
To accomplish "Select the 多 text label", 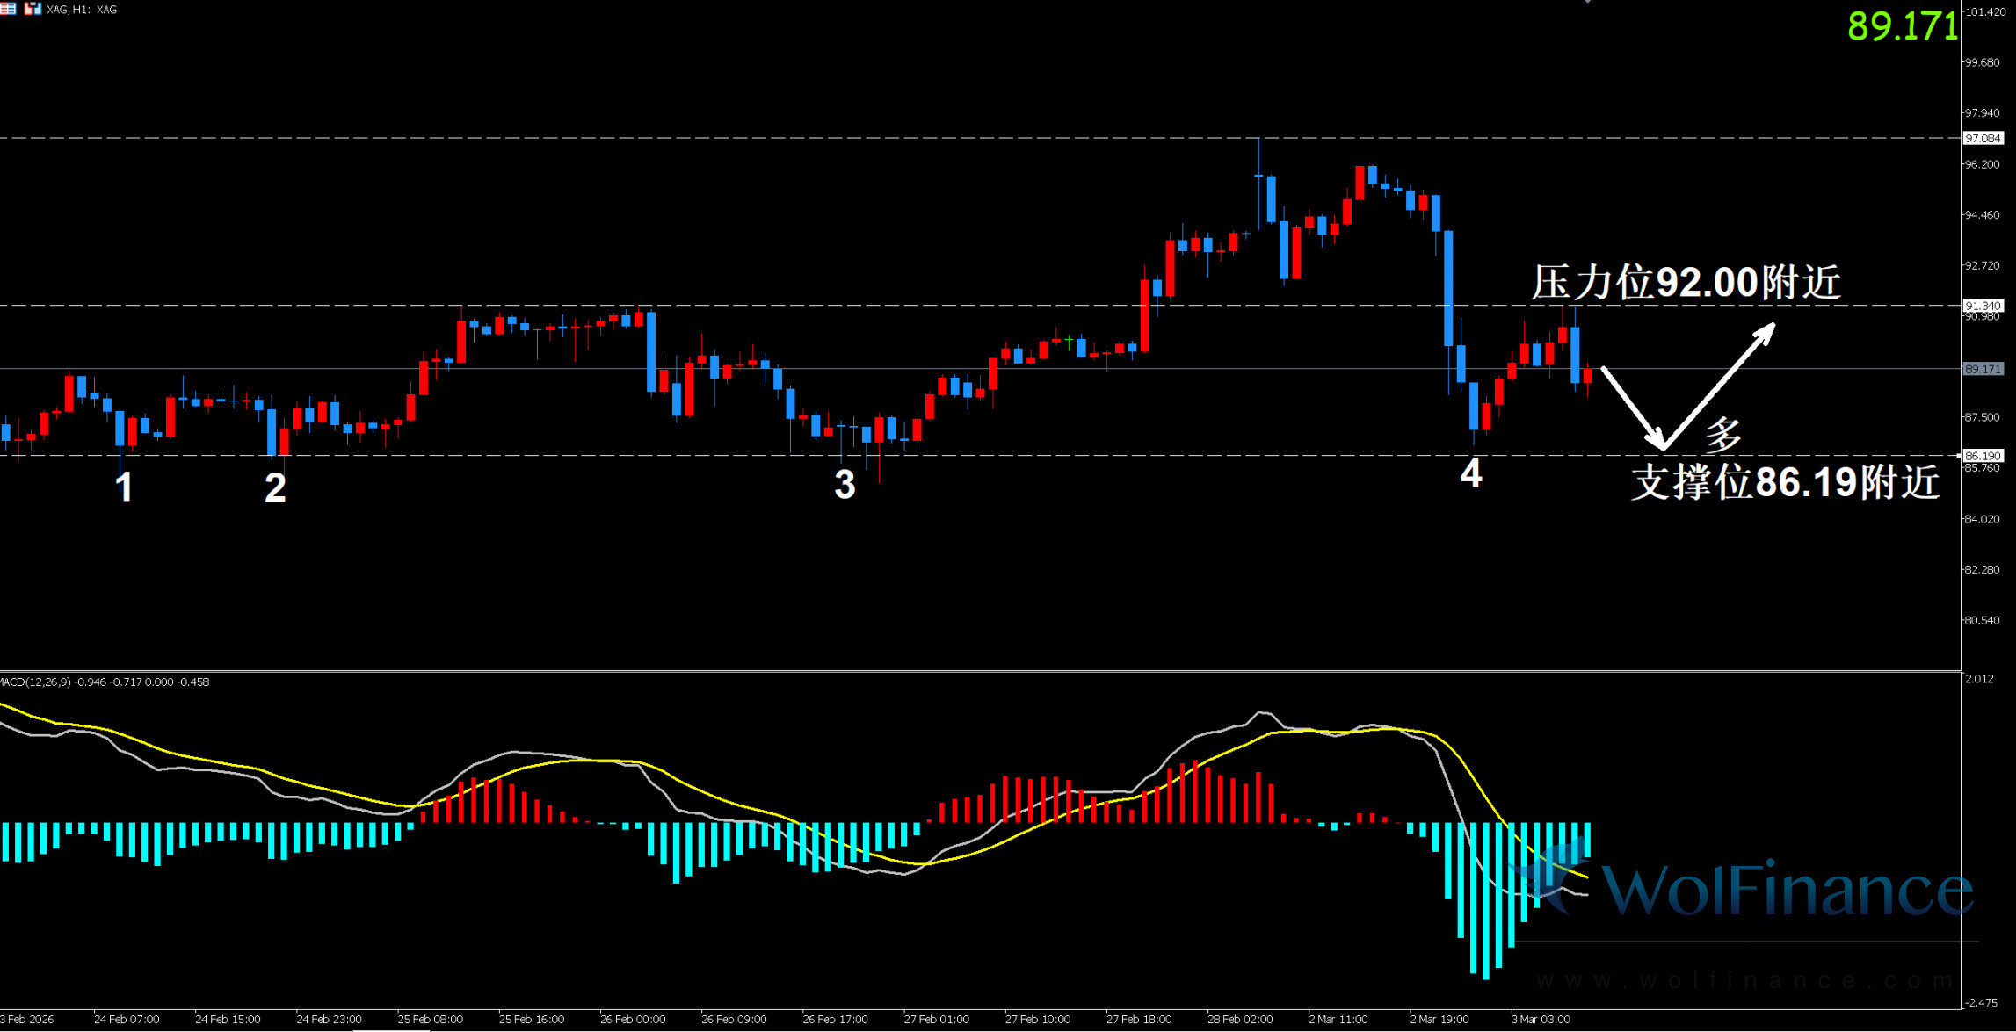I will [1723, 434].
